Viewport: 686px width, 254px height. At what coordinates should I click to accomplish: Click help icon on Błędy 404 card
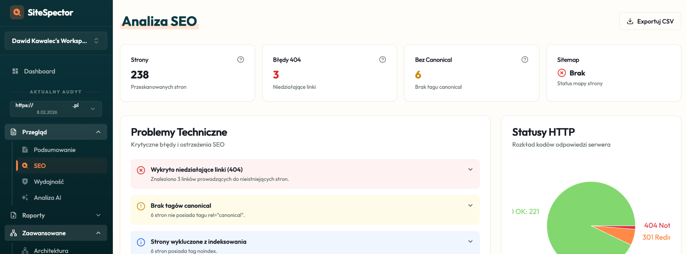point(382,60)
